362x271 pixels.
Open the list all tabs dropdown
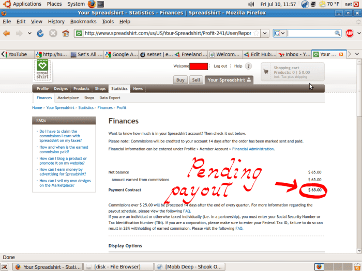[x=357, y=54]
